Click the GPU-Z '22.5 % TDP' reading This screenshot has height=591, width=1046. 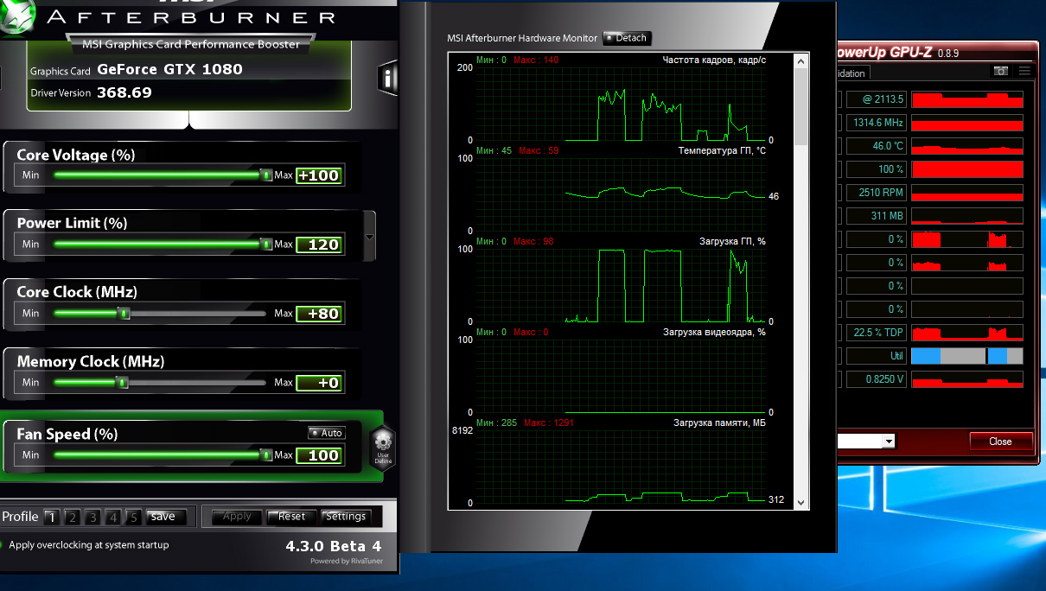(x=877, y=333)
